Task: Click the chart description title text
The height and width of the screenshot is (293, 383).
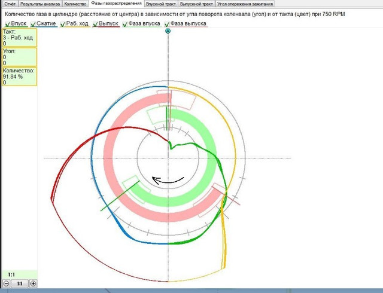Action: 175,14
